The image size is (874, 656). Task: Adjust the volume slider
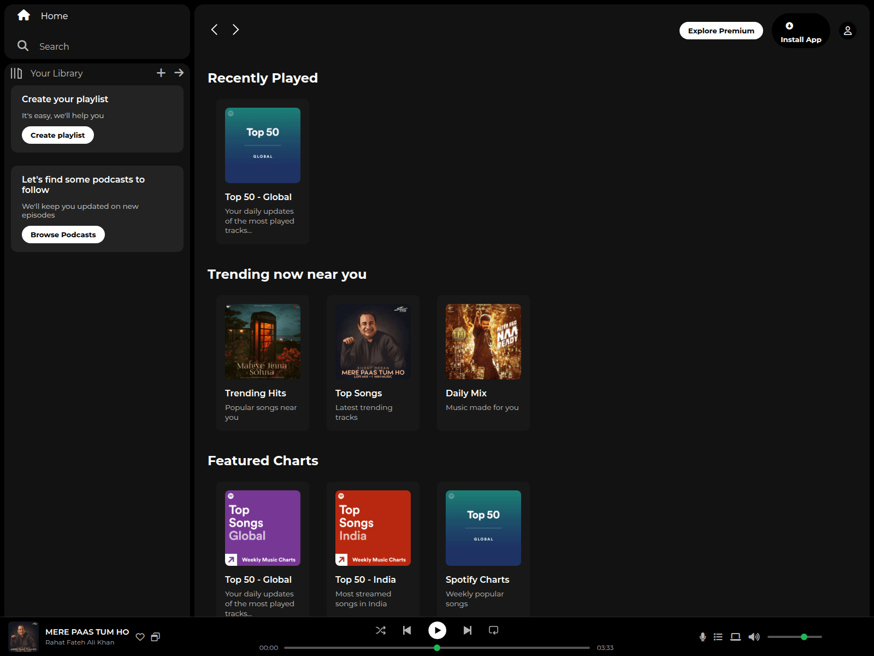coord(795,637)
